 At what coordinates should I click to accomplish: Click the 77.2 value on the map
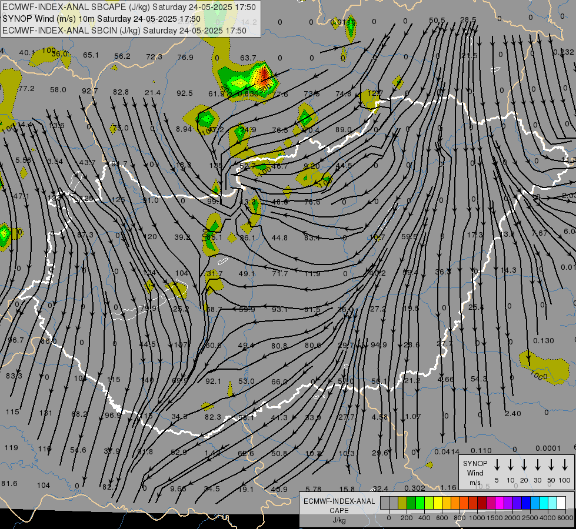[x=26, y=89]
